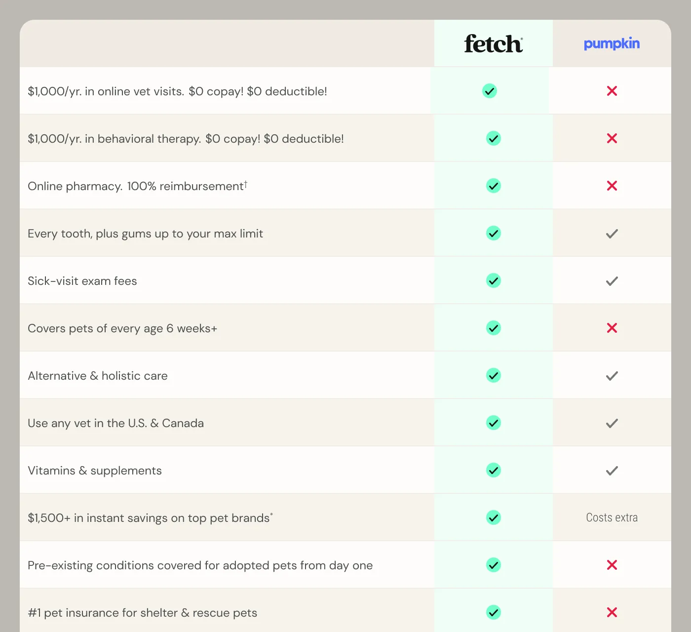
Task: Click fetch checkmark for every tooth row
Action: [494, 233]
